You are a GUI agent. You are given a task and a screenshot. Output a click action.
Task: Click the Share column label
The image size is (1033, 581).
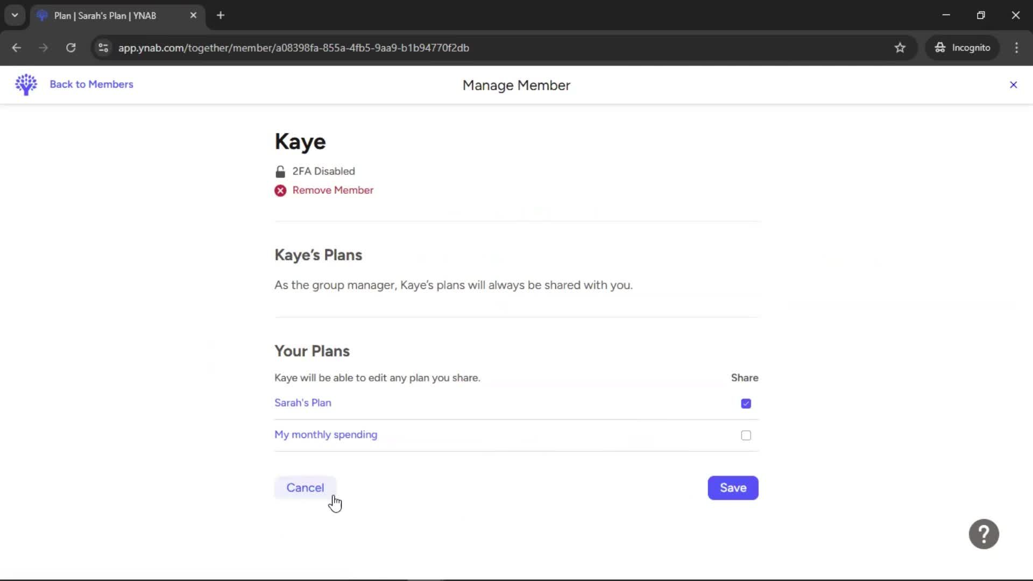(x=745, y=378)
